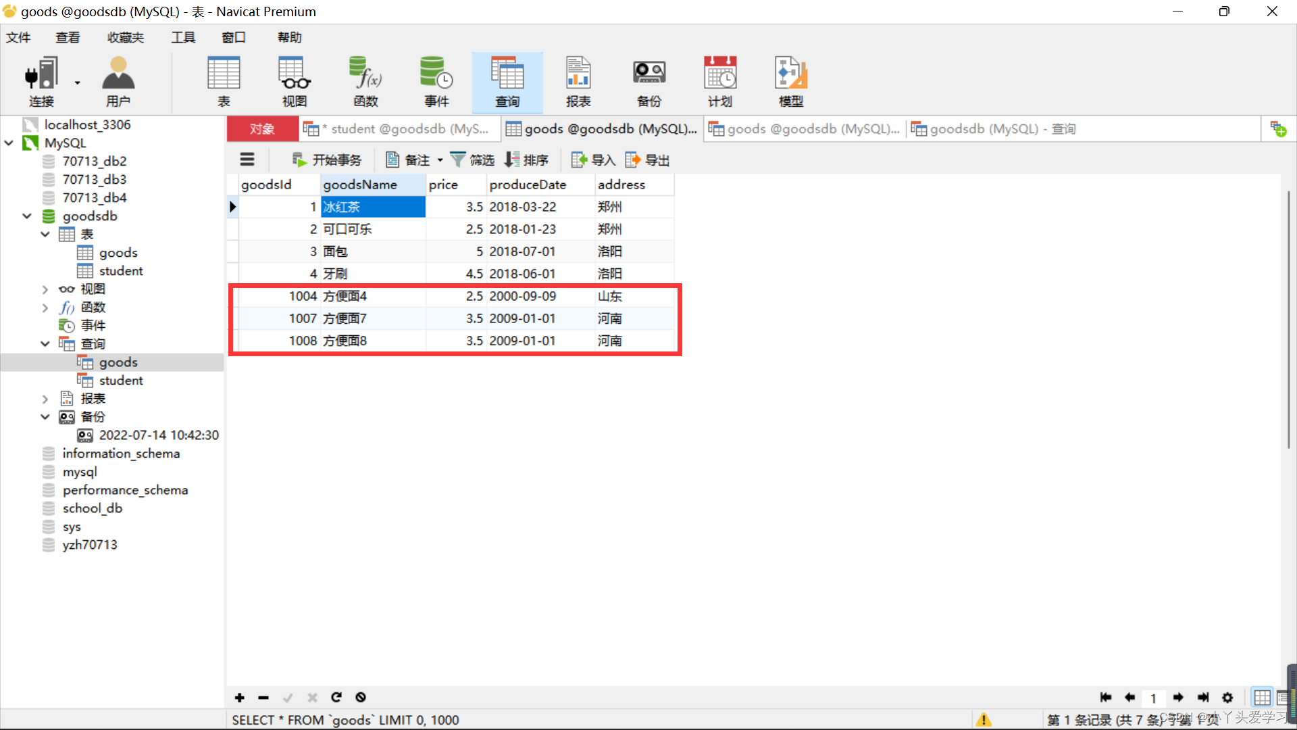Viewport: 1297px width, 730px height.
Task: Switch to goodsdb (MySQL) - 查询 tab
Action: click(x=994, y=128)
